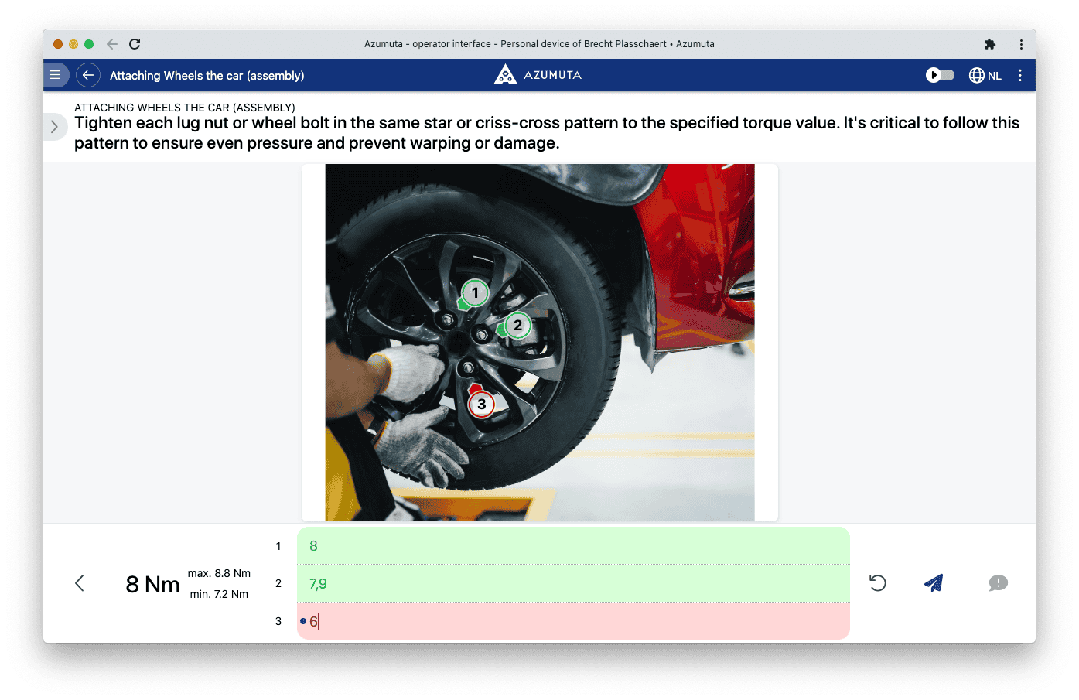This screenshot has width=1079, height=700.
Task: Select red marker 3 on the wheel
Action: pos(482,403)
